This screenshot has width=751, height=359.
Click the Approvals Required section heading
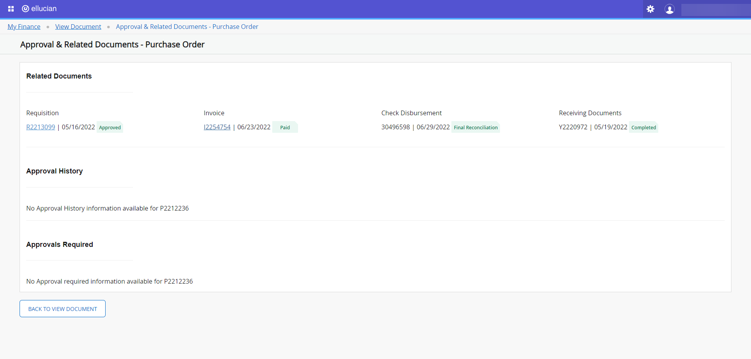pyautogui.click(x=59, y=245)
